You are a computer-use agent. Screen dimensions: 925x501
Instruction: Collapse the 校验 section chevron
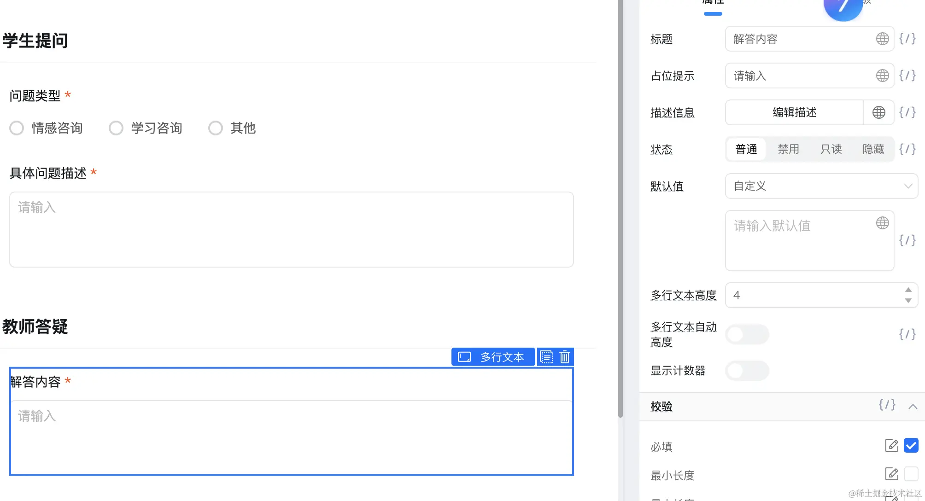click(913, 407)
